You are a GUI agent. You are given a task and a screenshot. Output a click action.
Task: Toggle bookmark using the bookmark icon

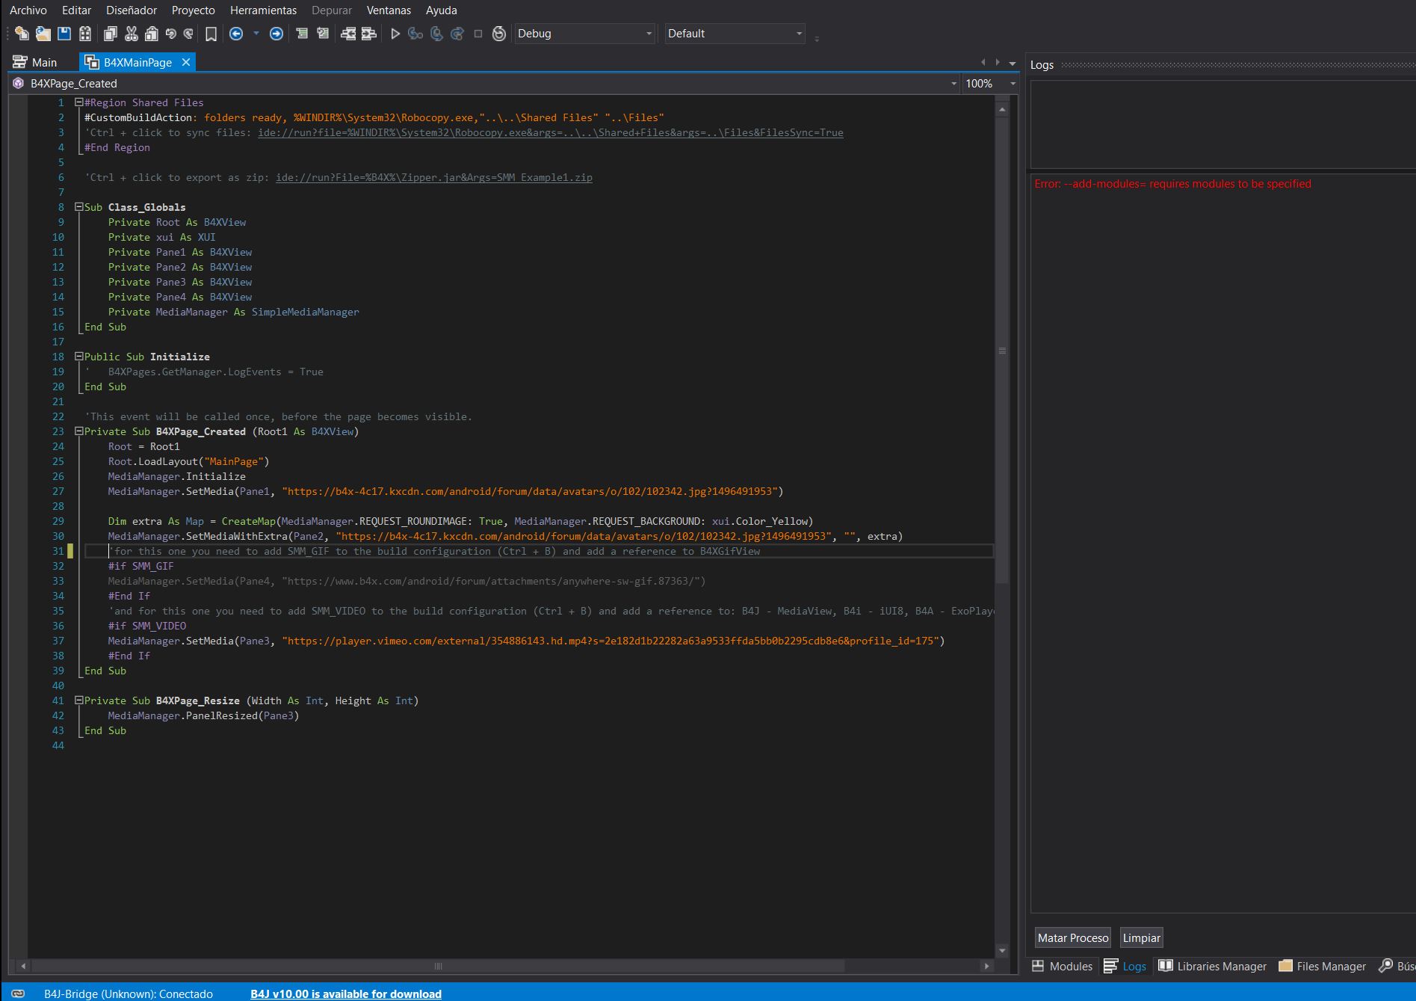(x=211, y=34)
